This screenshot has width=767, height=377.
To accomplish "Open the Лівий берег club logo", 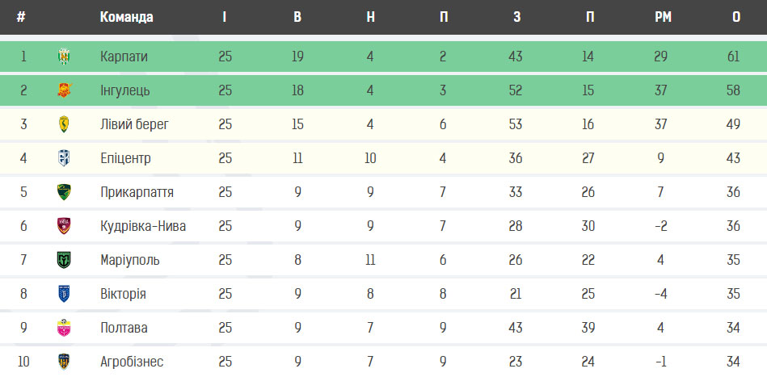I will (64, 124).
